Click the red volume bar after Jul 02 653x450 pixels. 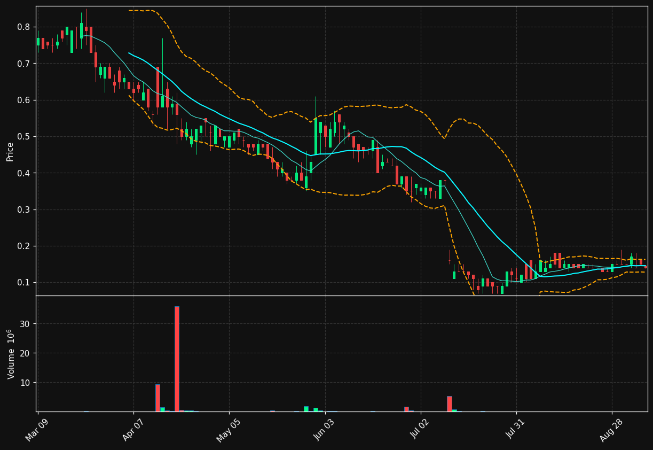[449, 404]
